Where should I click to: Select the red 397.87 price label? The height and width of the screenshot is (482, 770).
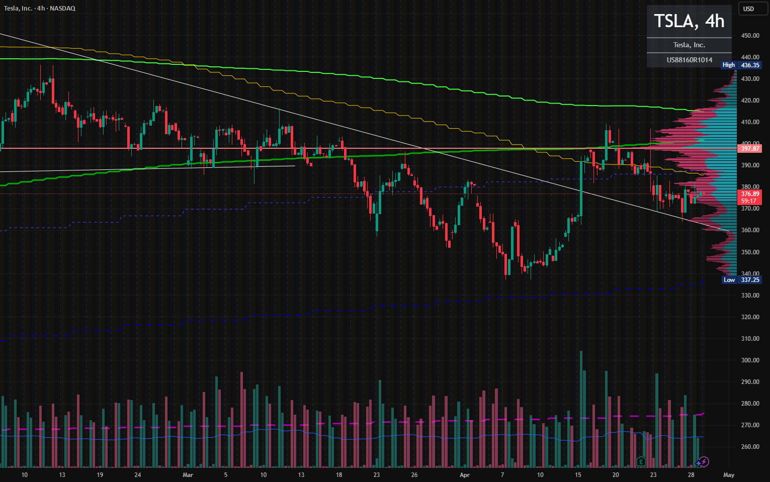(750, 148)
